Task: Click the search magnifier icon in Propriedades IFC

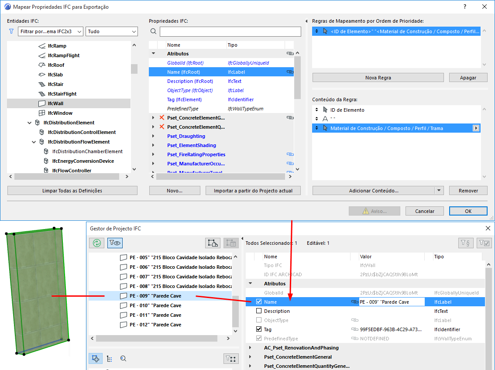Action: pyautogui.click(x=153, y=31)
